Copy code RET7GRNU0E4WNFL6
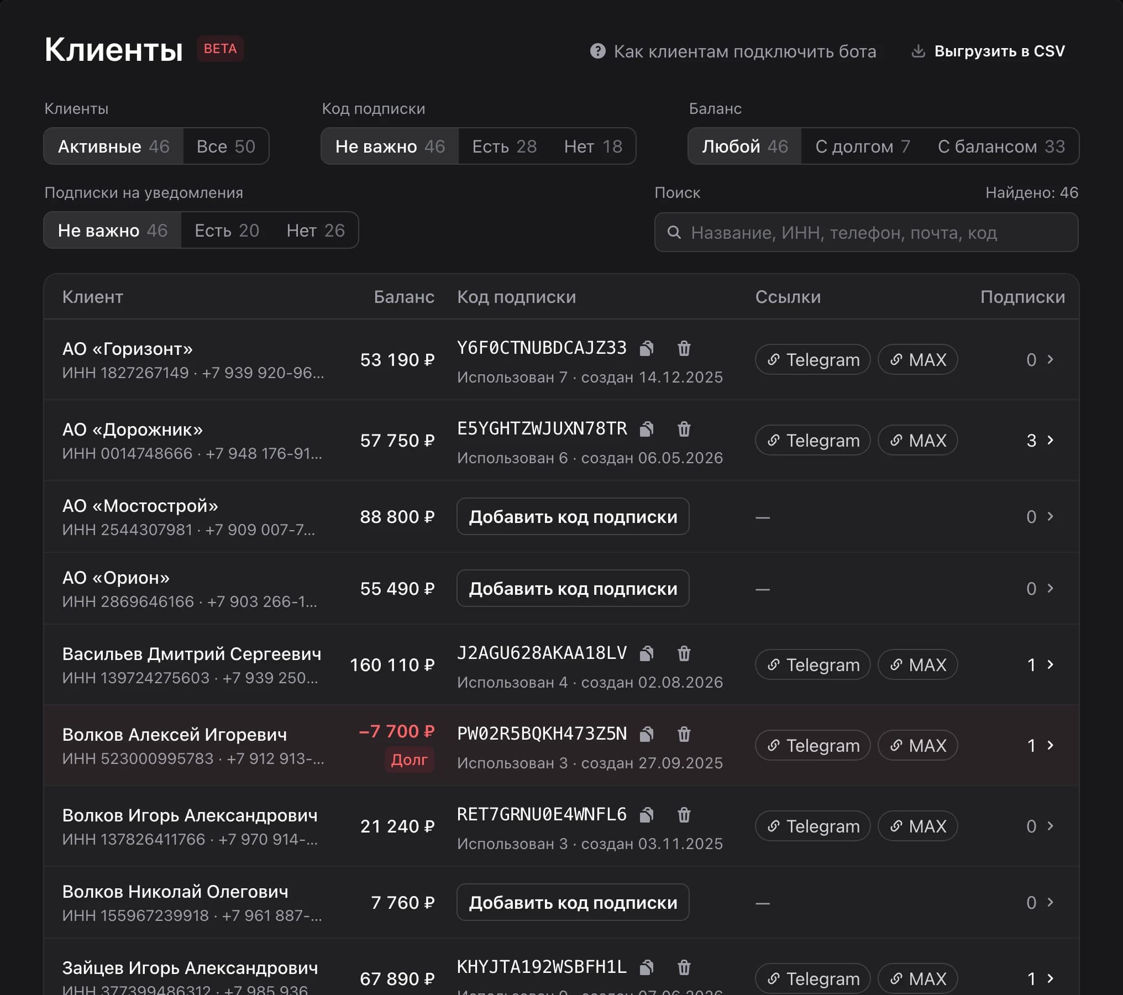Image resolution: width=1123 pixels, height=995 pixels. (x=647, y=815)
